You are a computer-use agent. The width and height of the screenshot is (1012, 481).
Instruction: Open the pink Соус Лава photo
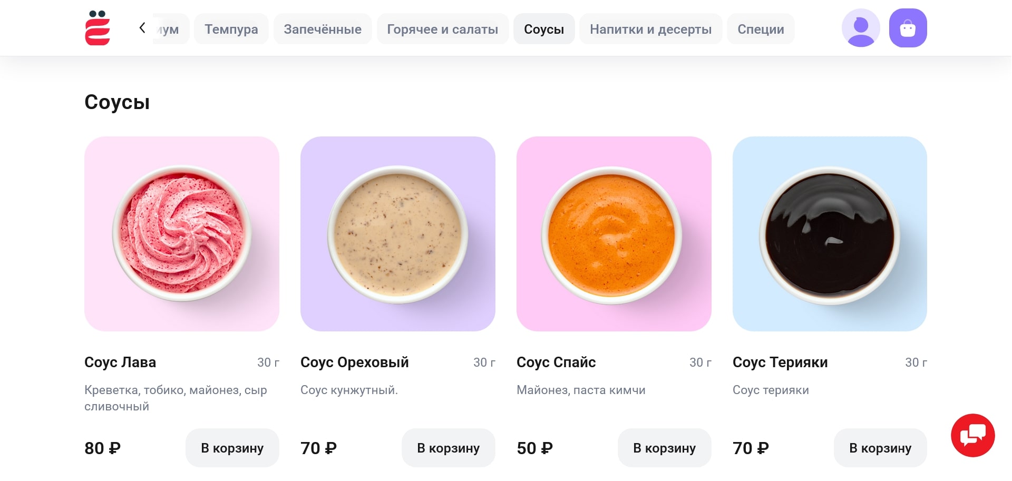click(182, 234)
